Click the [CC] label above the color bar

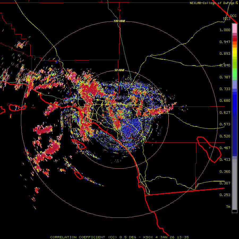tap(227, 18)
